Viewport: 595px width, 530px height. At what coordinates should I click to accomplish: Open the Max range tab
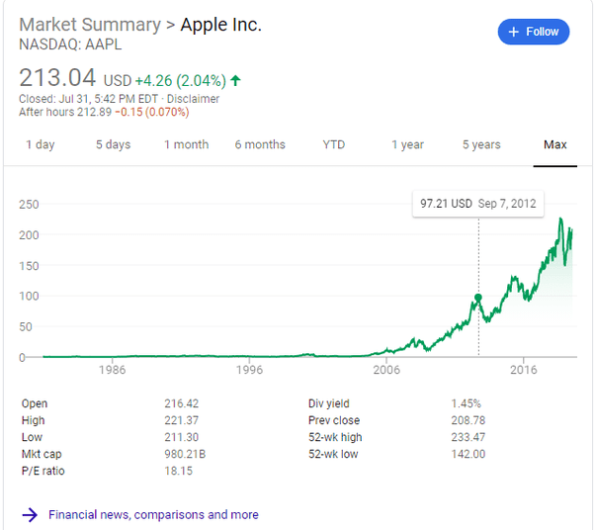click(x=555, y=144)
